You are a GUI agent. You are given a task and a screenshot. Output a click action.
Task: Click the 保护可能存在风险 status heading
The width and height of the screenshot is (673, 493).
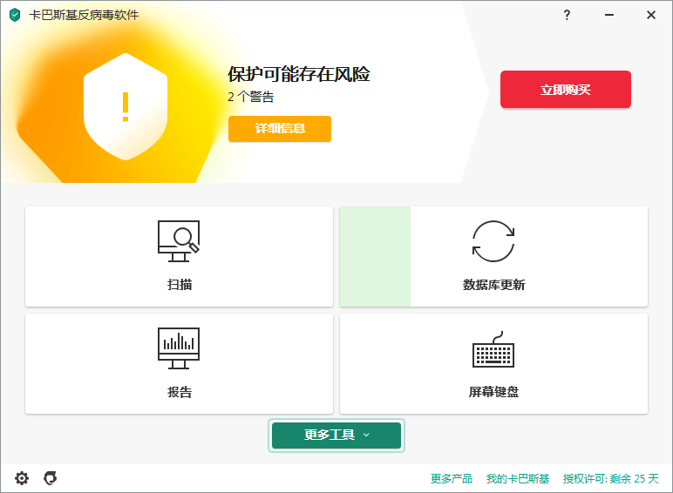(299, 74)
